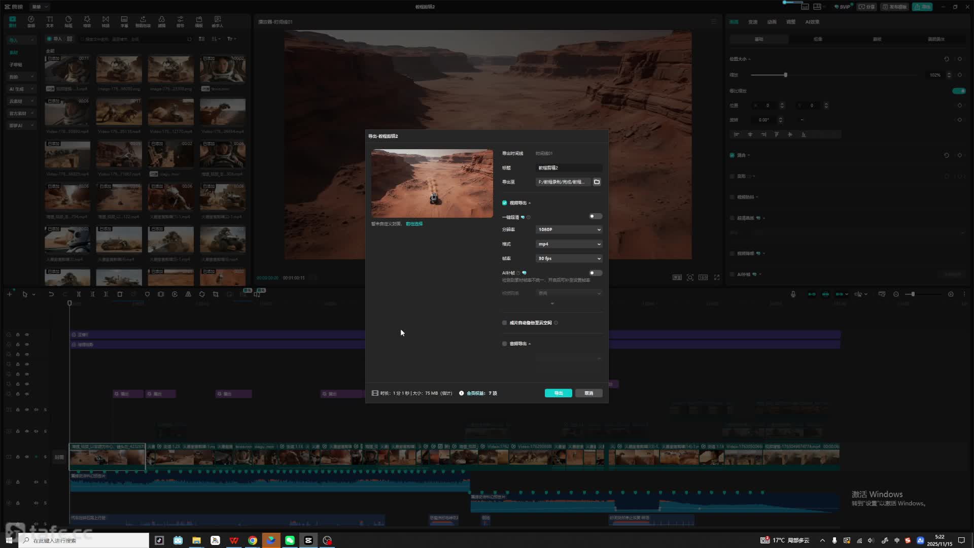
Task: Click the teal 导出 export button
Action: point(558,393)
